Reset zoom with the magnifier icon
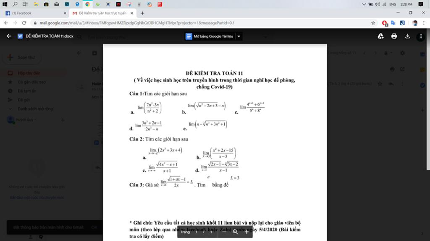 click(x=235, y=232)
